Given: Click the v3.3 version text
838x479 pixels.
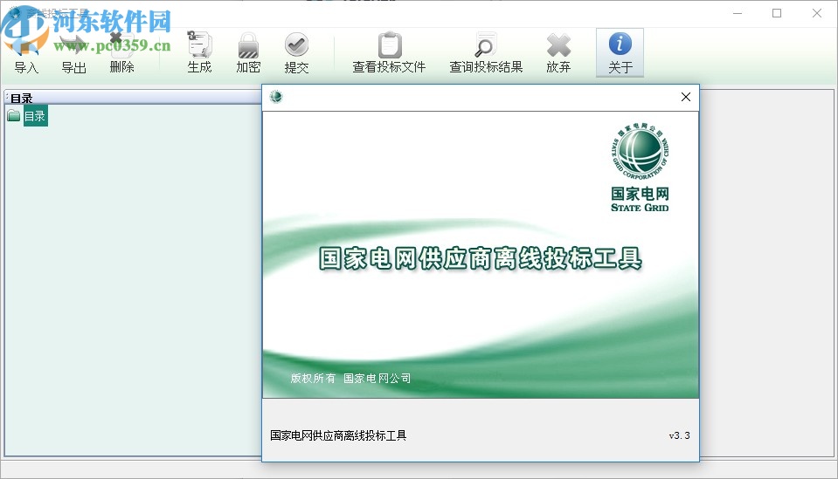Looking at the screenshot, I should point(679,435).
